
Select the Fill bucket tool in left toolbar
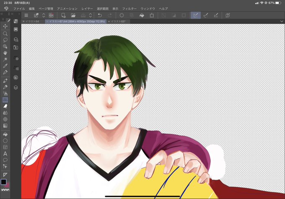pyautogui.click(x=5, y=134)
